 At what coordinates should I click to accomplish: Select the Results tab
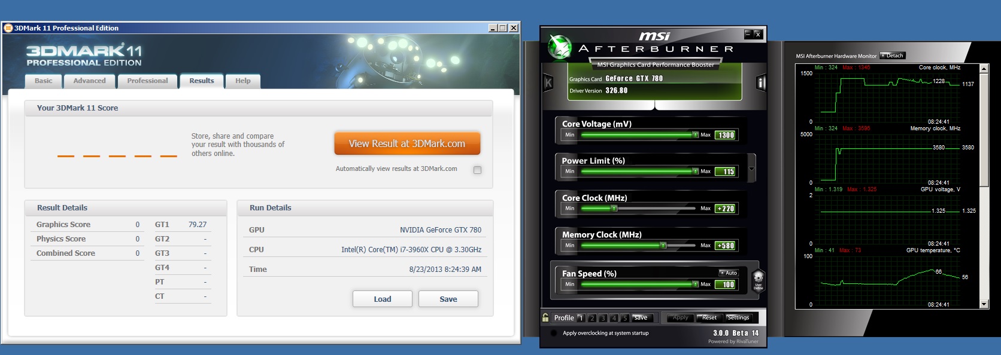click(x=202, y=81)
